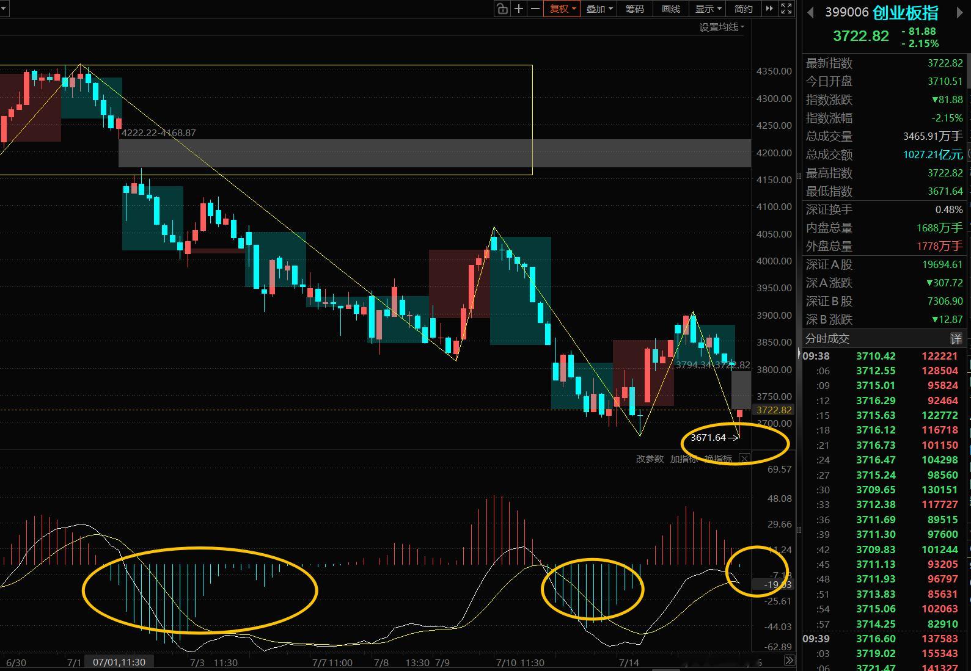Click the 3722.82 large current price
This screenshot has height=671, width=971.
coord(860,36)
